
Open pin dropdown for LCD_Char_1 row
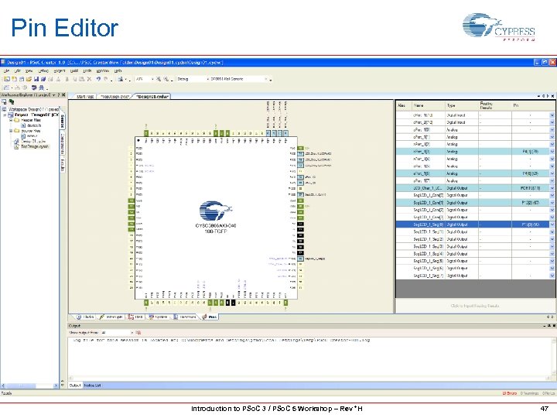tap(552, 188)
